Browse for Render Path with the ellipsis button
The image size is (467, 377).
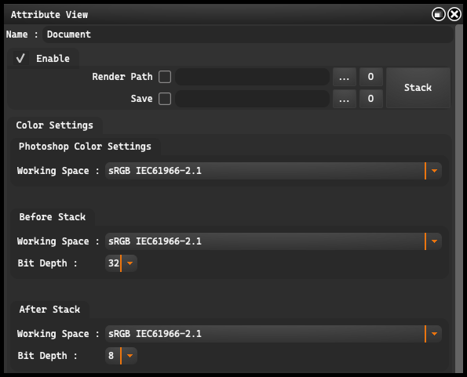coord(345,77)
